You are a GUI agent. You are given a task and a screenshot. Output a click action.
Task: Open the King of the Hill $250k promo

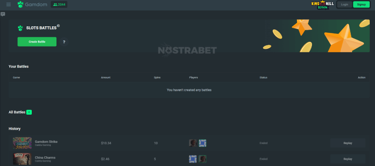(322, 5)
